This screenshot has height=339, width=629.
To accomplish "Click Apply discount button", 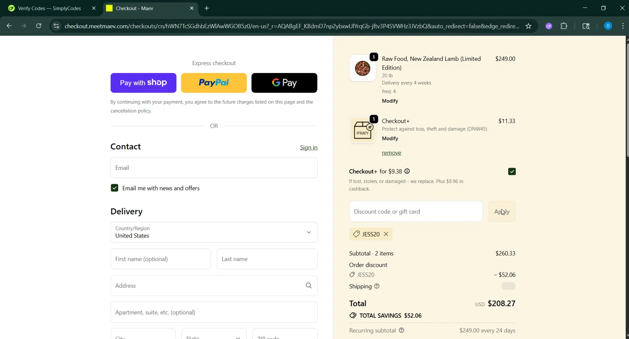I will click(502, 211).
